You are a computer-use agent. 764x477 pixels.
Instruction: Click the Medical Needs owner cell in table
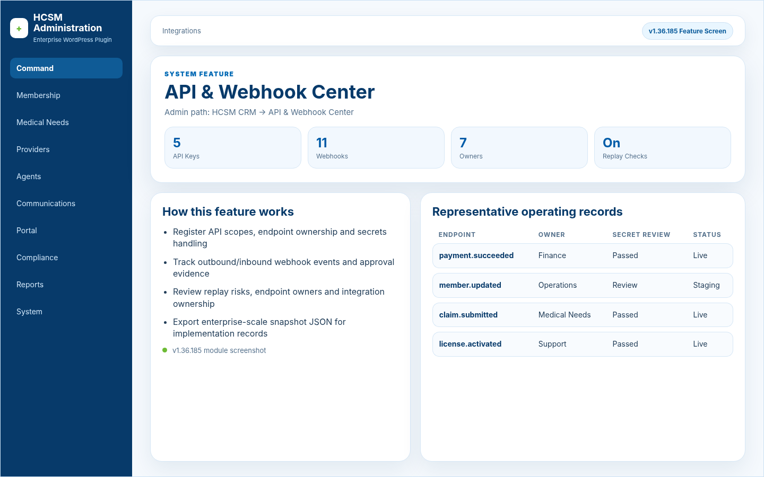tap(565, 315)
